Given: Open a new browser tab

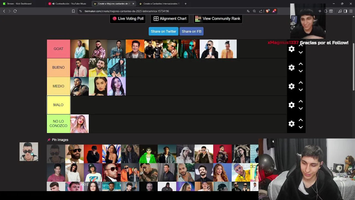Looking at the screenshot, I should 186,4.
